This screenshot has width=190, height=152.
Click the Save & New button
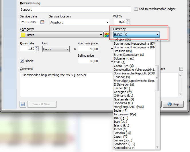tap(42, 104)
